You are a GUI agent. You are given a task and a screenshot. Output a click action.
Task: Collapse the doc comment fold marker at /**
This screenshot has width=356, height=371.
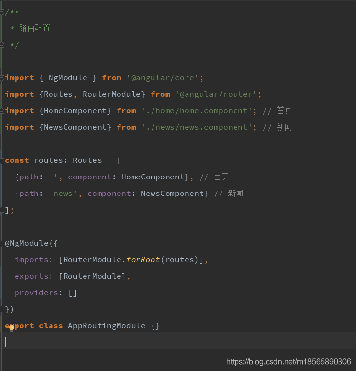tap(2, 12)
